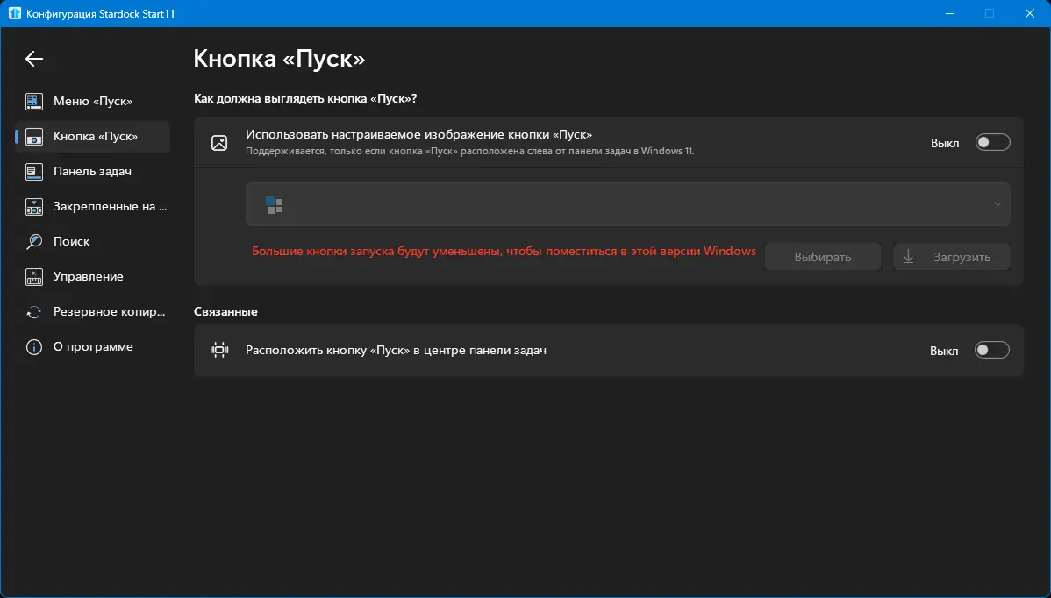1051x598 pixels.
Task: Click the picture icon beside custom image option
Action: 219,143
